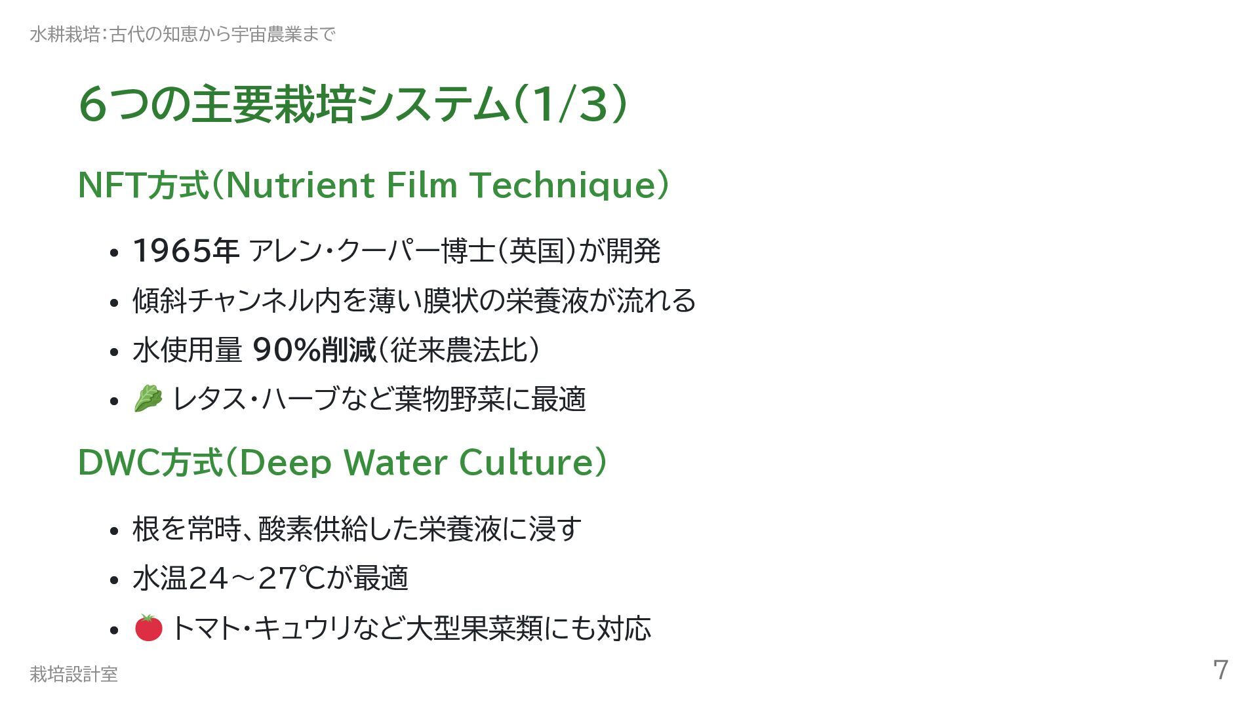1259x708 pixels.
Task: Click the トマト・キュウリ bullet text
Action: click(x=410, y=629)
